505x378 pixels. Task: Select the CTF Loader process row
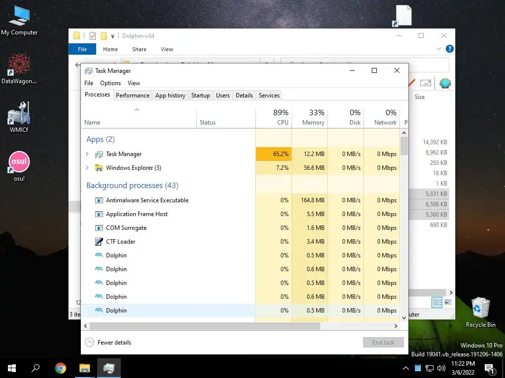coord(241,242)
